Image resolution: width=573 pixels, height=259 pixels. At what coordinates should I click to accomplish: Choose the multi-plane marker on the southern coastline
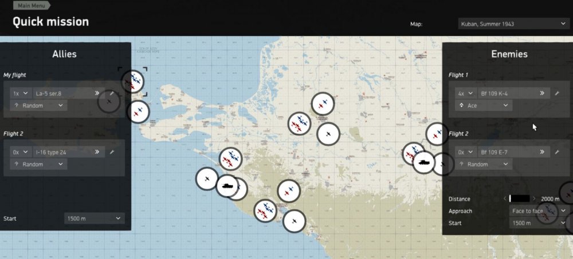(x=265, y=210)
